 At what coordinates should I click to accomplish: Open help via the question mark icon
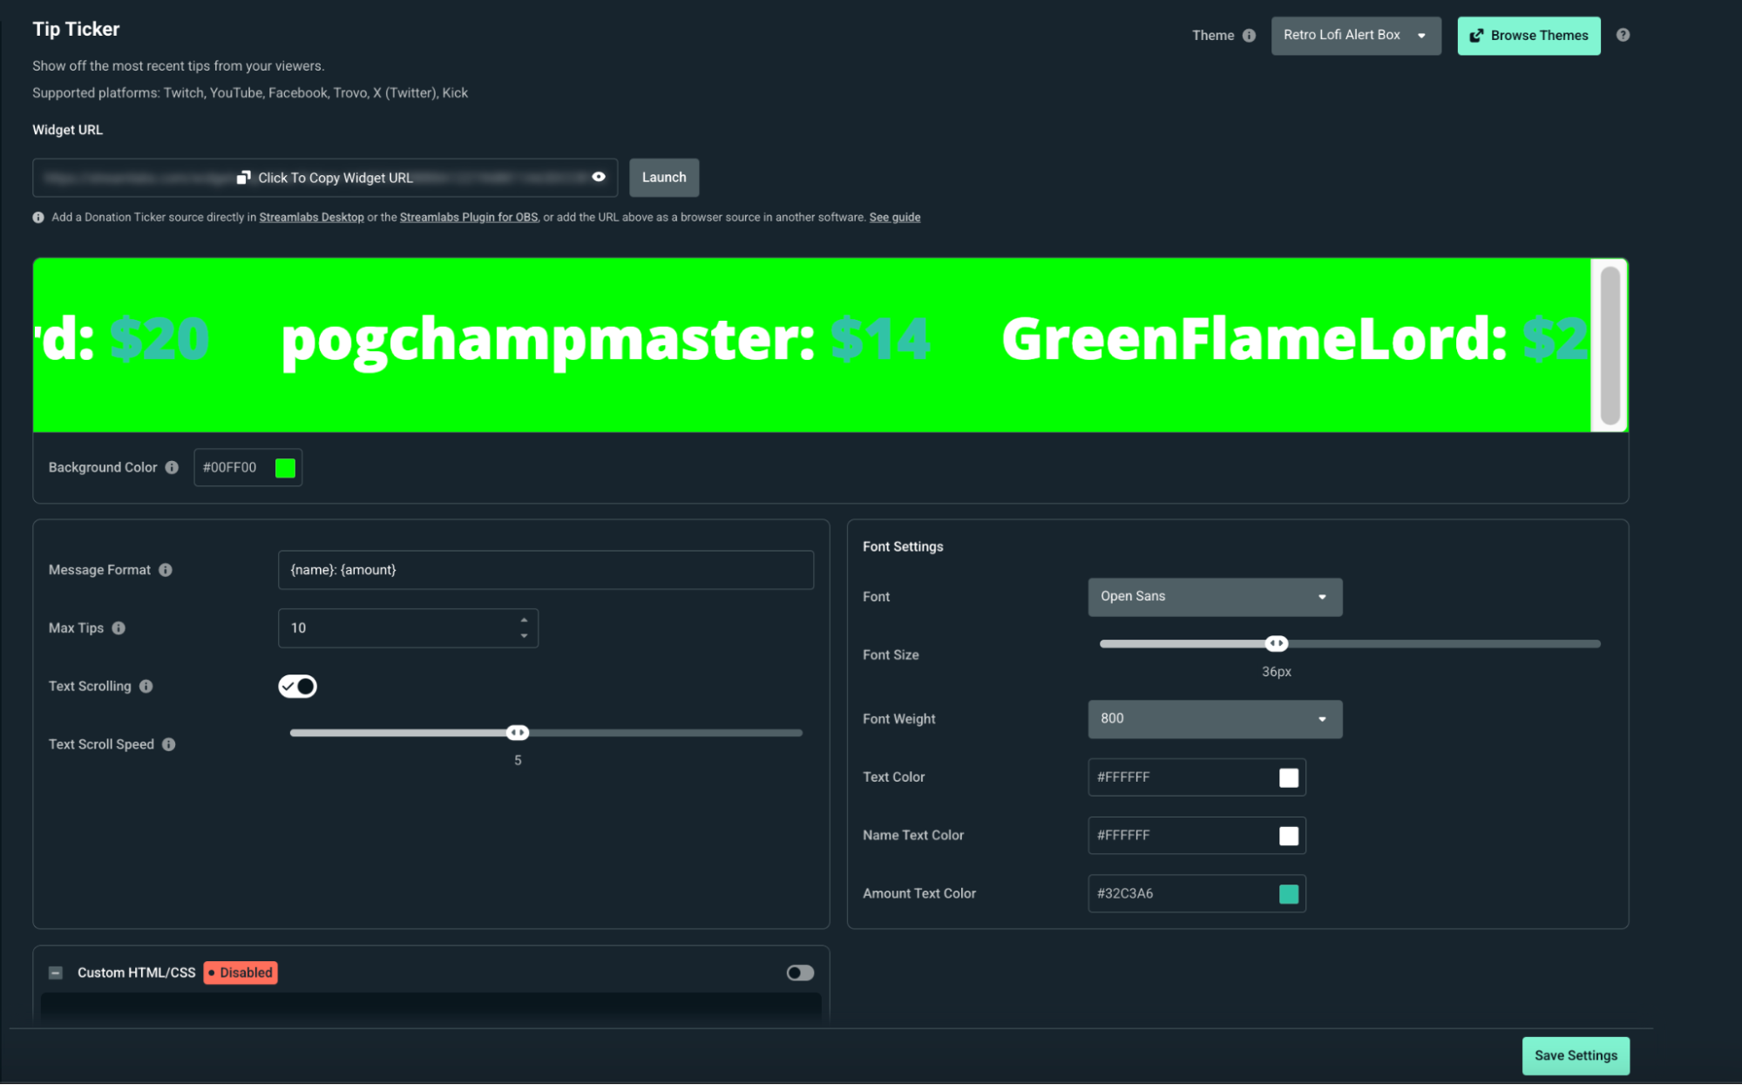click(1623, 35)
